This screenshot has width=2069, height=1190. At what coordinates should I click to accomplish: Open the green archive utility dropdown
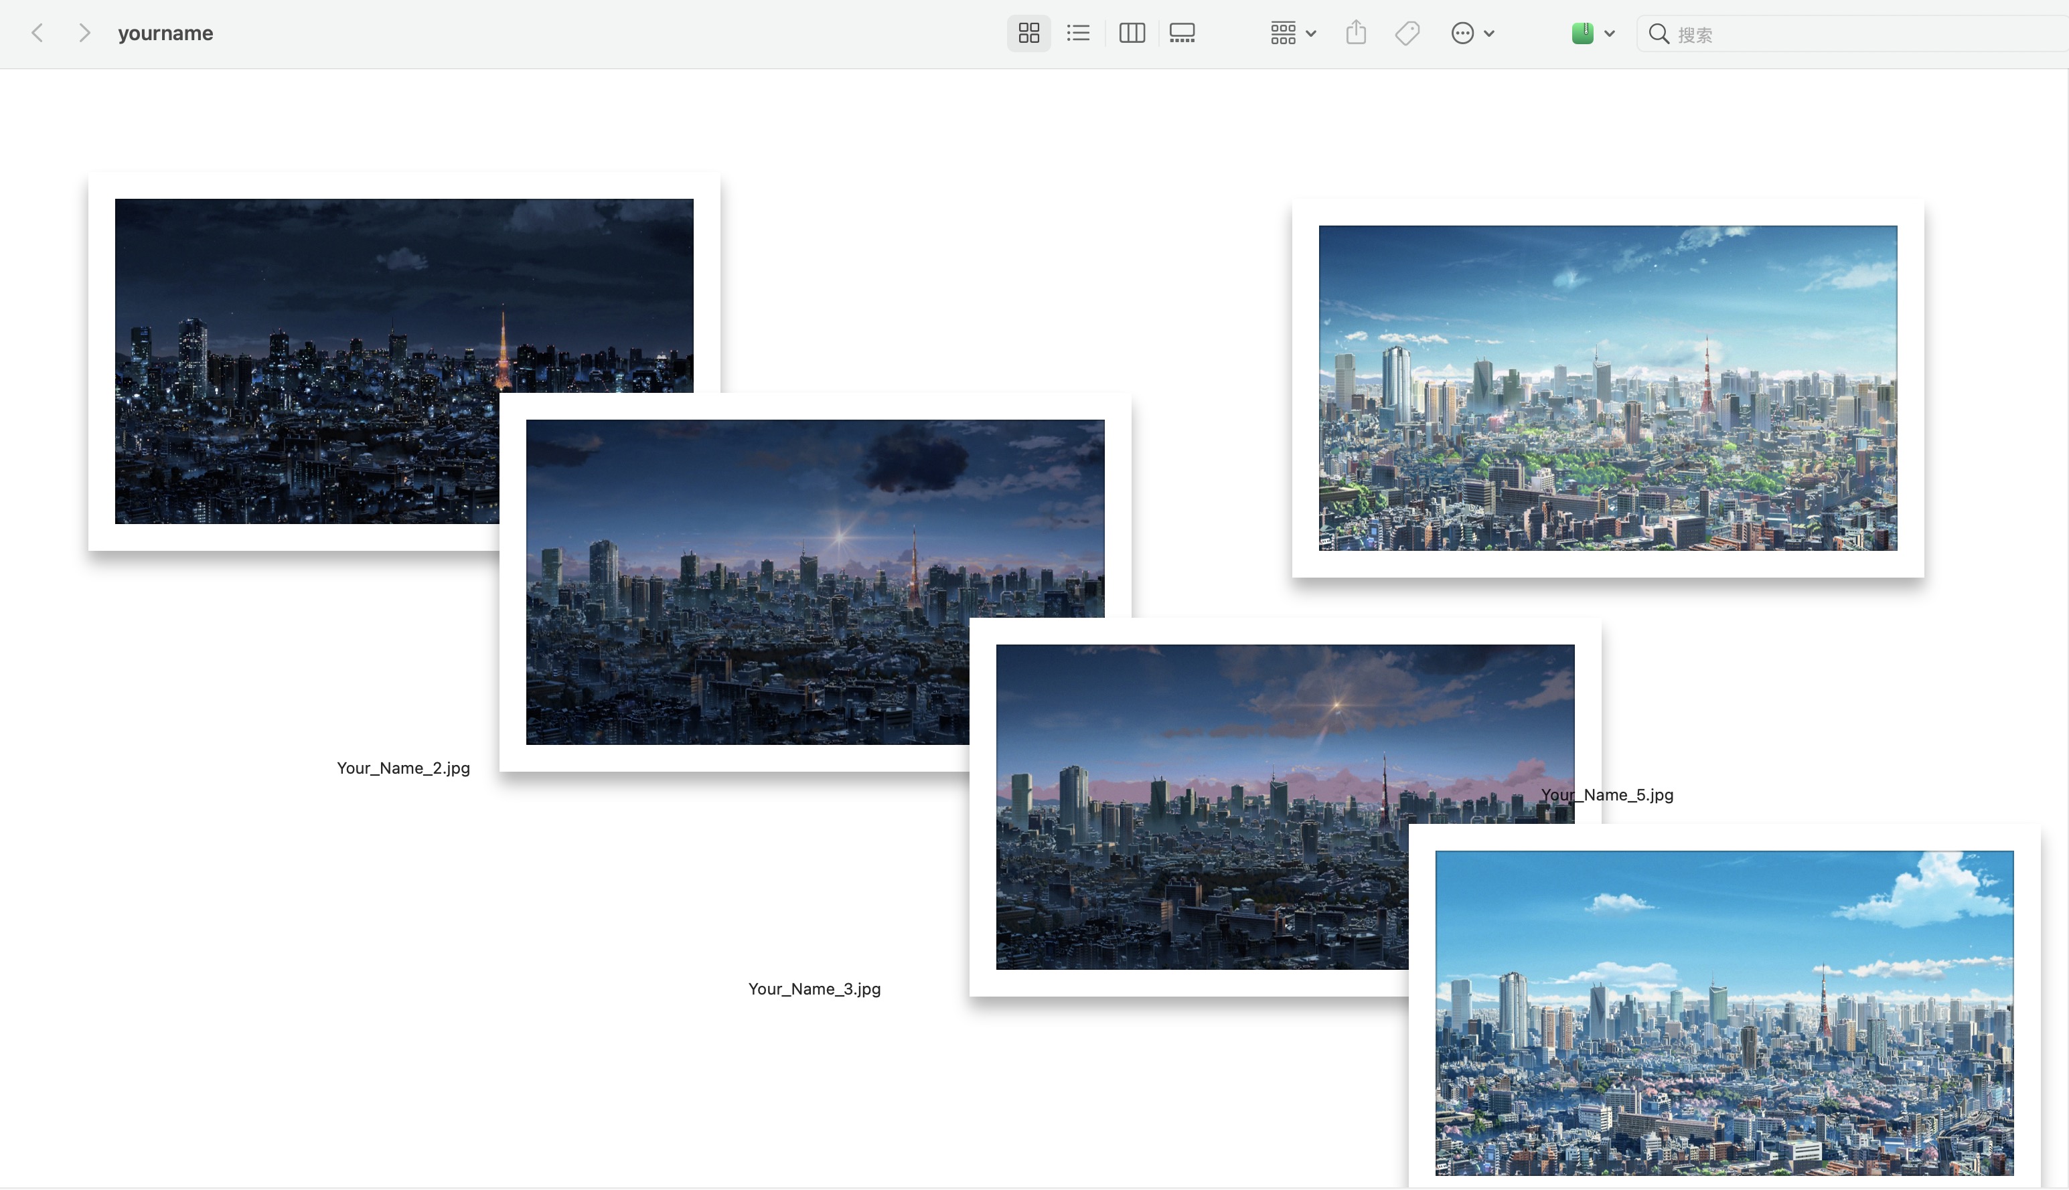(1609, 33)
